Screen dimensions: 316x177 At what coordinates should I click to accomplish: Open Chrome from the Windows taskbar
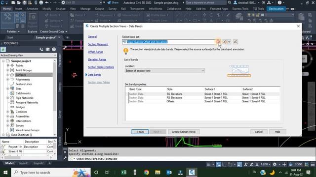pos(147,173)
